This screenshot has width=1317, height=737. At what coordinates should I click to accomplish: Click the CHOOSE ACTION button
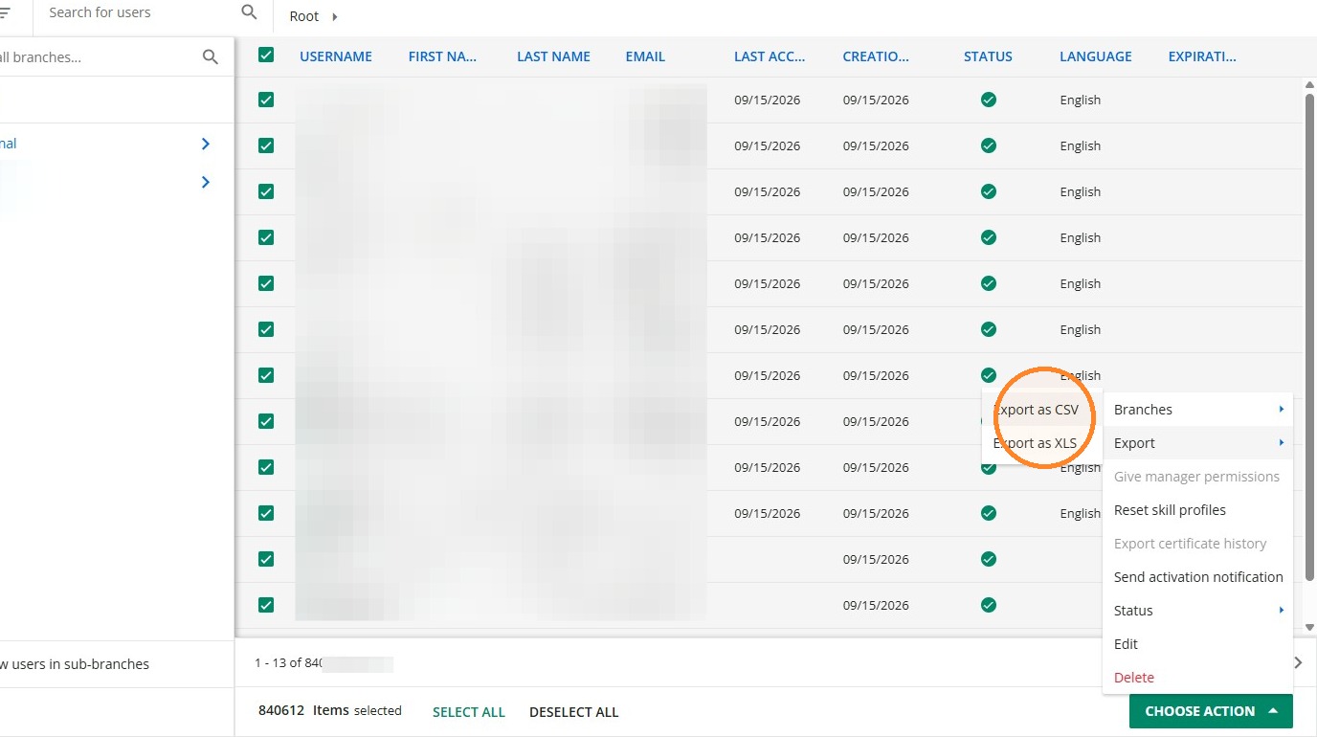[x=1211, y=711]
